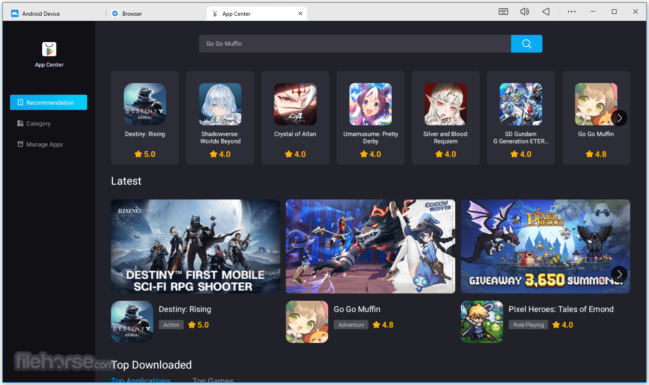Click Pixel Heroes: Tales of Emond title
The image size is (649, 385).
561,309
